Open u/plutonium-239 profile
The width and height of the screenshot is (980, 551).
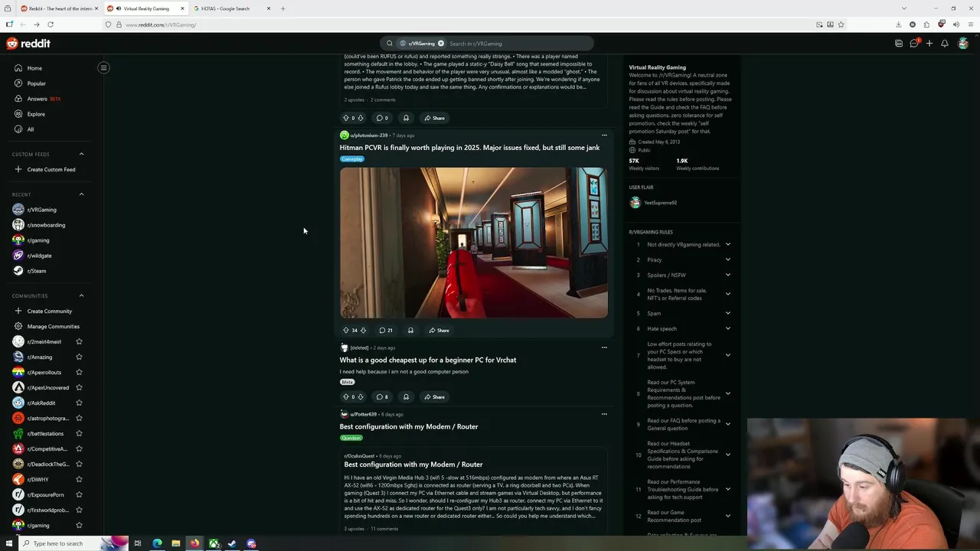pos(368,135)
